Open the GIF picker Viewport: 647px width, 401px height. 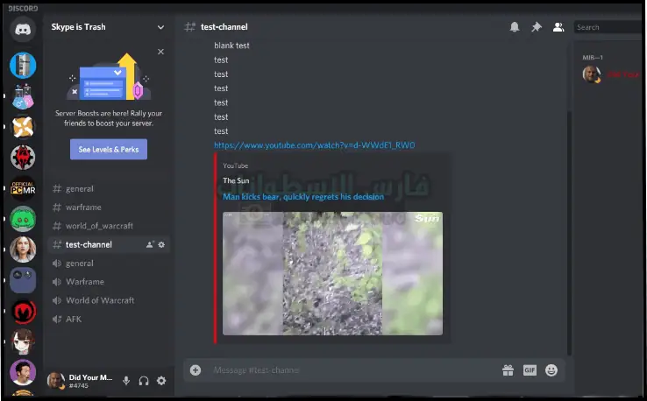[x=530, y=370]
